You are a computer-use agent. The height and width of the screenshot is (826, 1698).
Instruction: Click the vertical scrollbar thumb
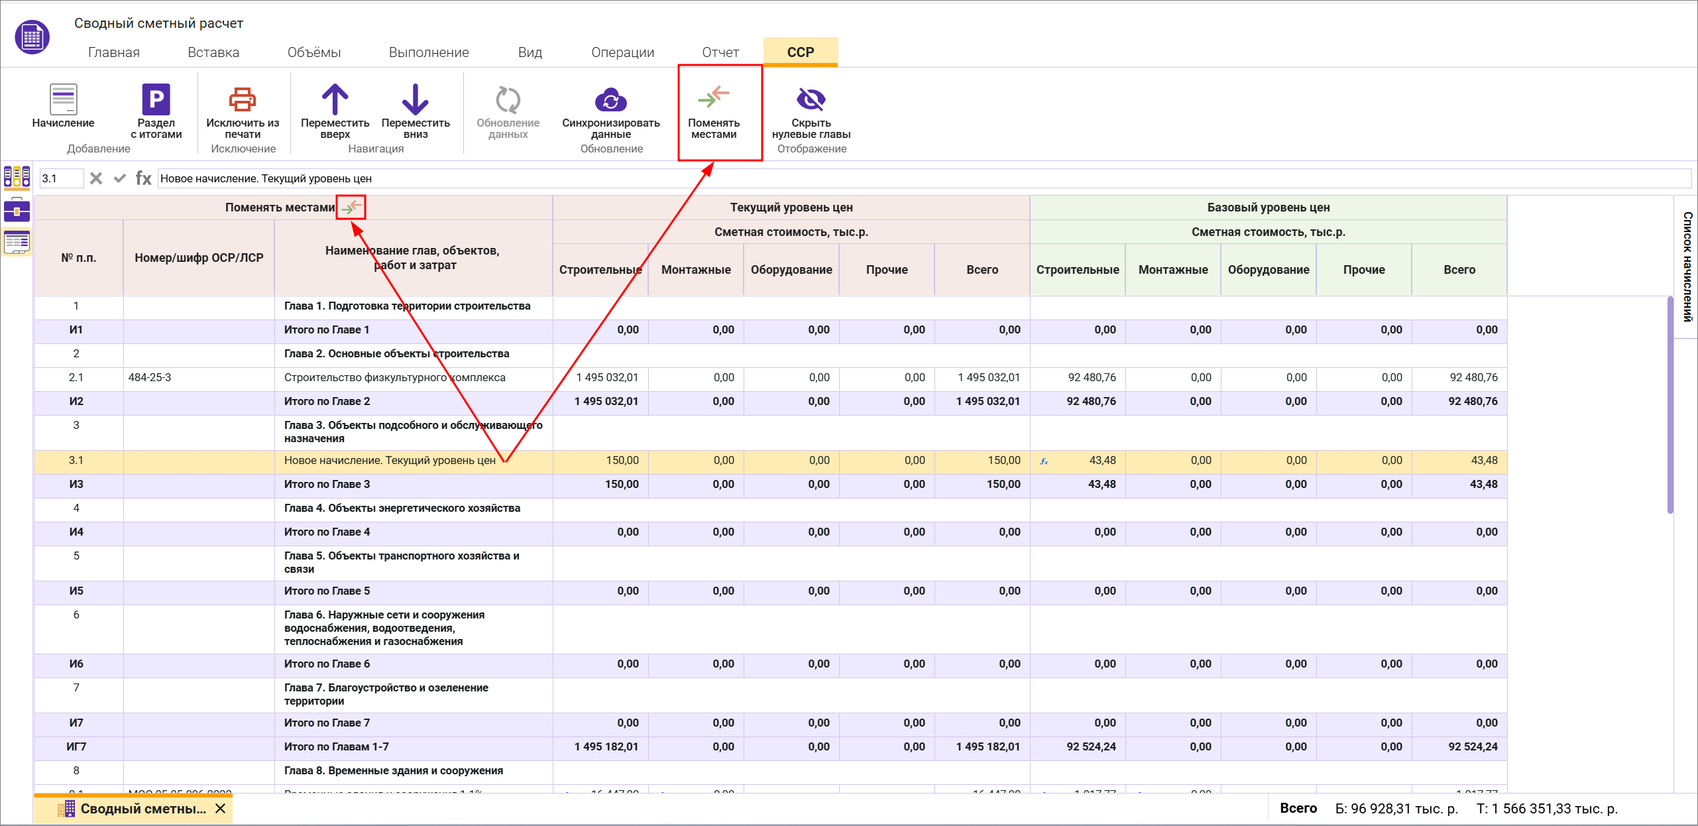(1670, 404)
